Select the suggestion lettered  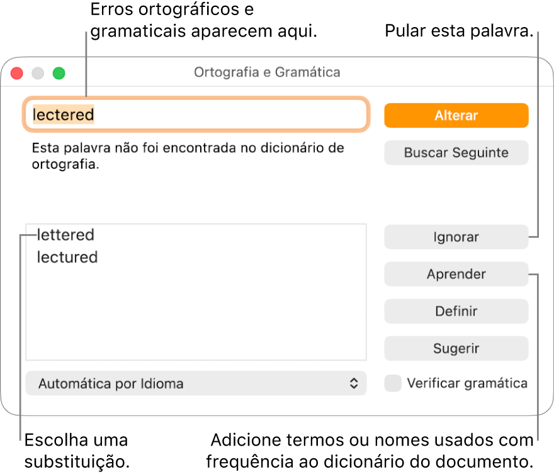65,235
